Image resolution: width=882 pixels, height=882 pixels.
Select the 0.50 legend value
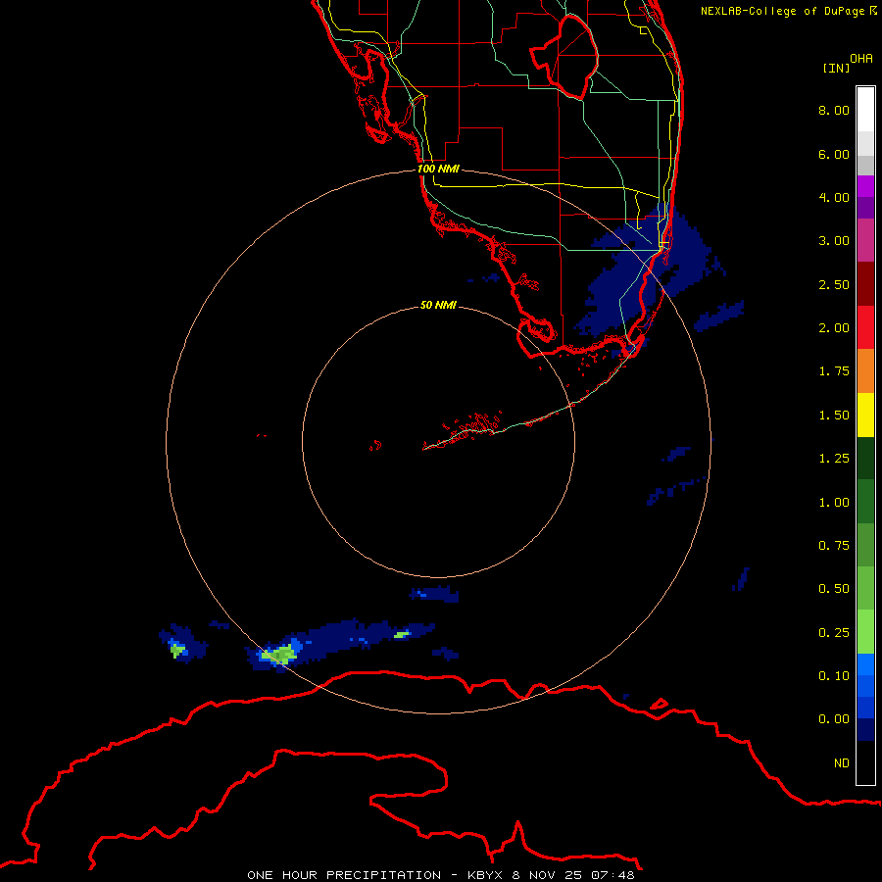point(834,589)
